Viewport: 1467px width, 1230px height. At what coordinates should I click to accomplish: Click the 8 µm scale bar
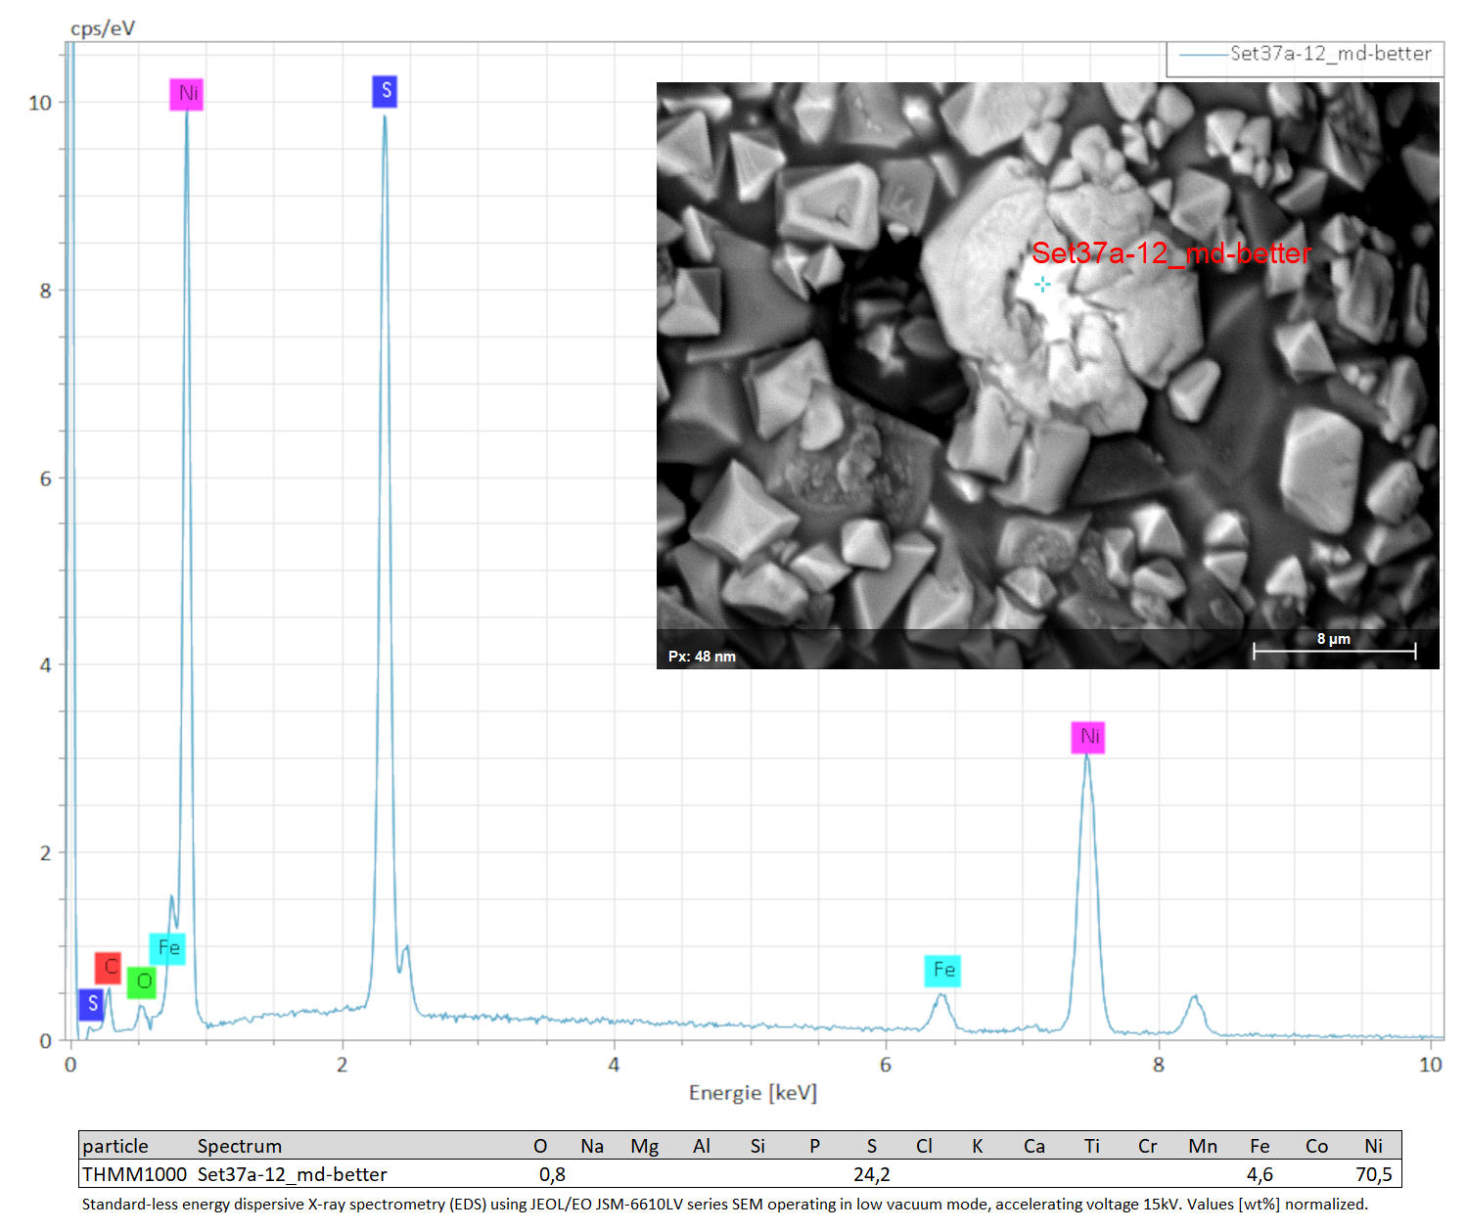1334,647
